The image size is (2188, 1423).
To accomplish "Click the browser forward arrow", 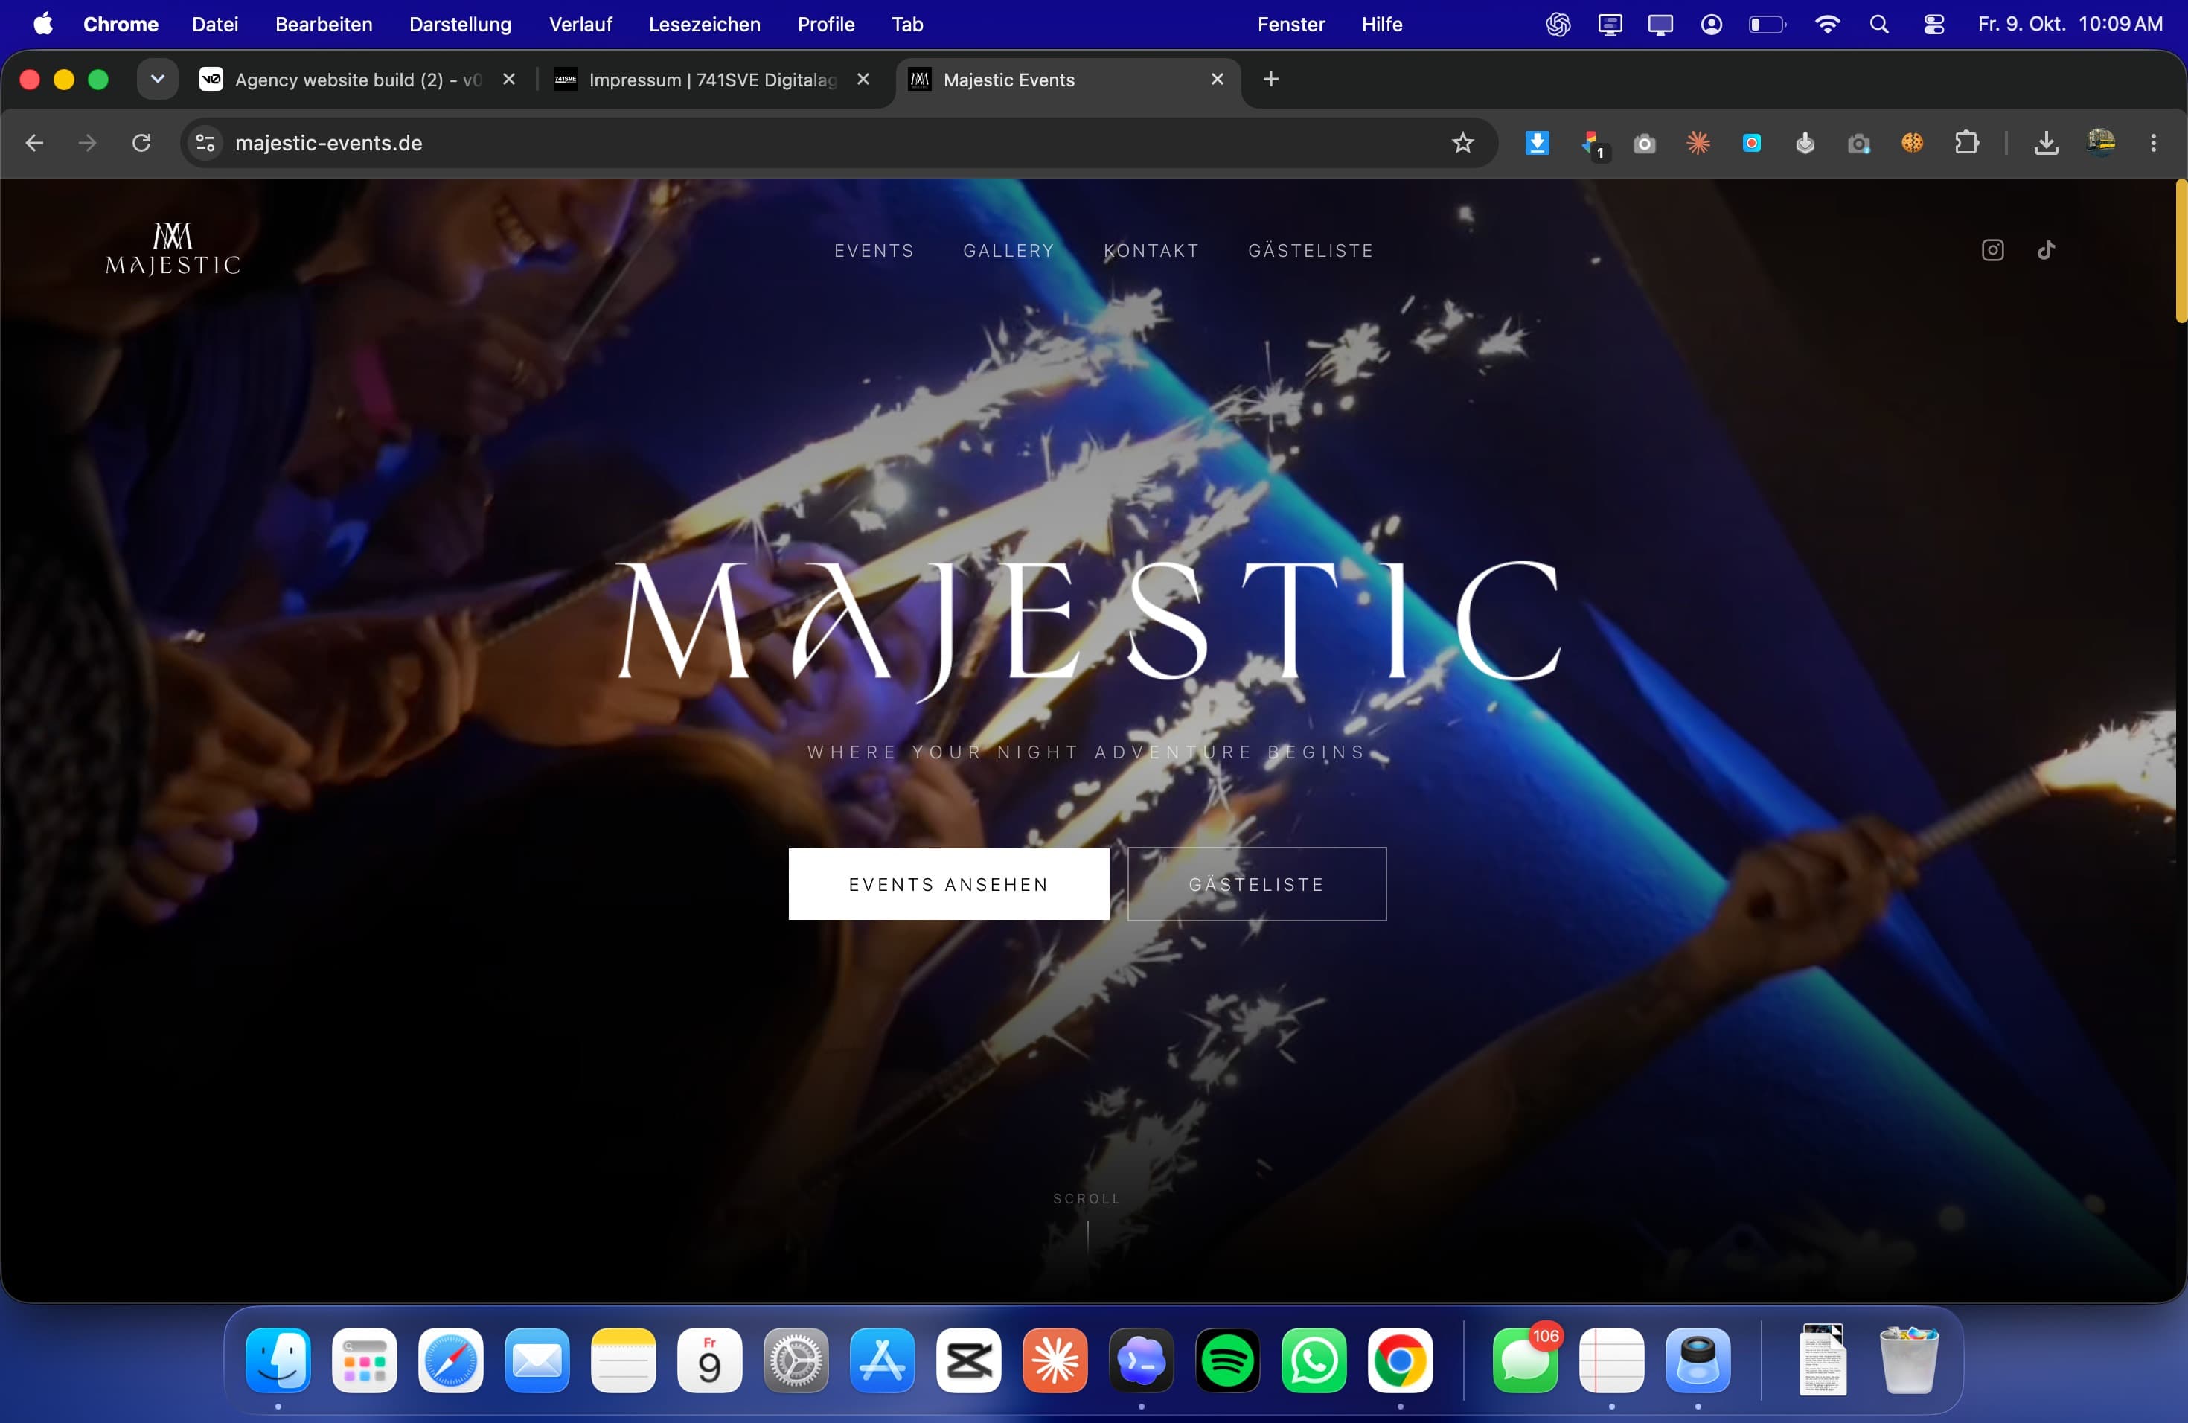I will (87, 142).
